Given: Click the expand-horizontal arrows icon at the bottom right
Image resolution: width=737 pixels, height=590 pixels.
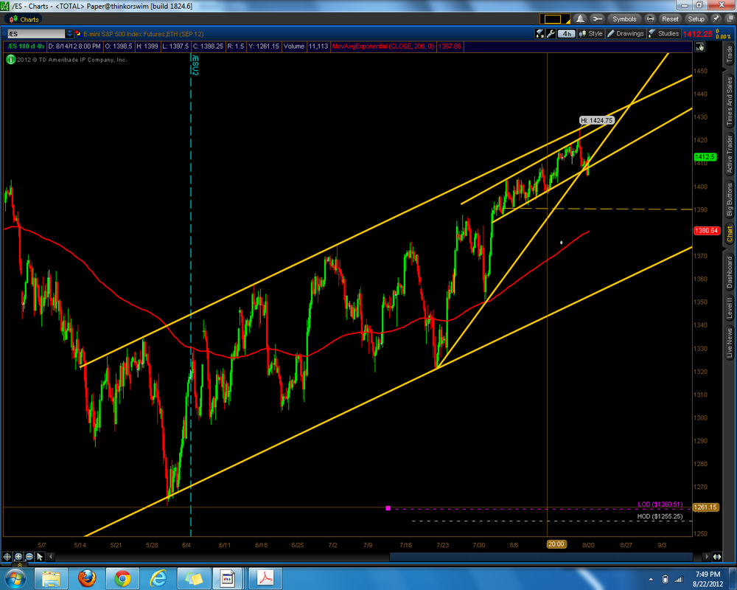Looking at the screenshot, I should click(717, 557).
